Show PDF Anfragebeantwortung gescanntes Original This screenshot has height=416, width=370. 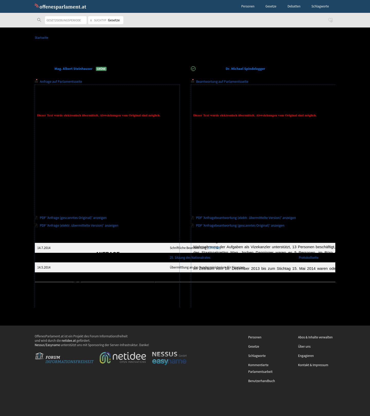pyautogui.click(x=240, y=225)
